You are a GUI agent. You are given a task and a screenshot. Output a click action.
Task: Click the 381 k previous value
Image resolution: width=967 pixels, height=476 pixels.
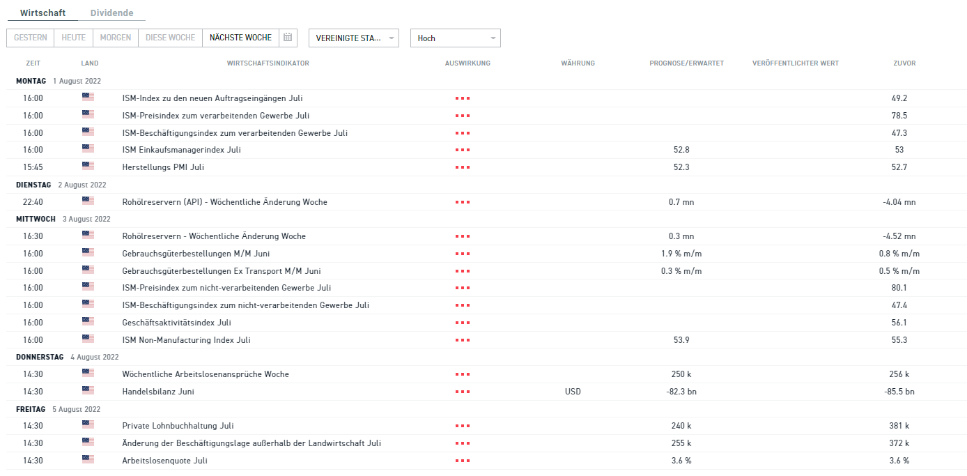click(x=899, y=426)
